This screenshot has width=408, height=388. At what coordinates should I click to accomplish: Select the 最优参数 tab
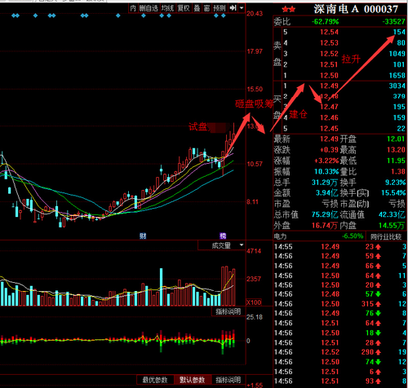click(155, 380)
